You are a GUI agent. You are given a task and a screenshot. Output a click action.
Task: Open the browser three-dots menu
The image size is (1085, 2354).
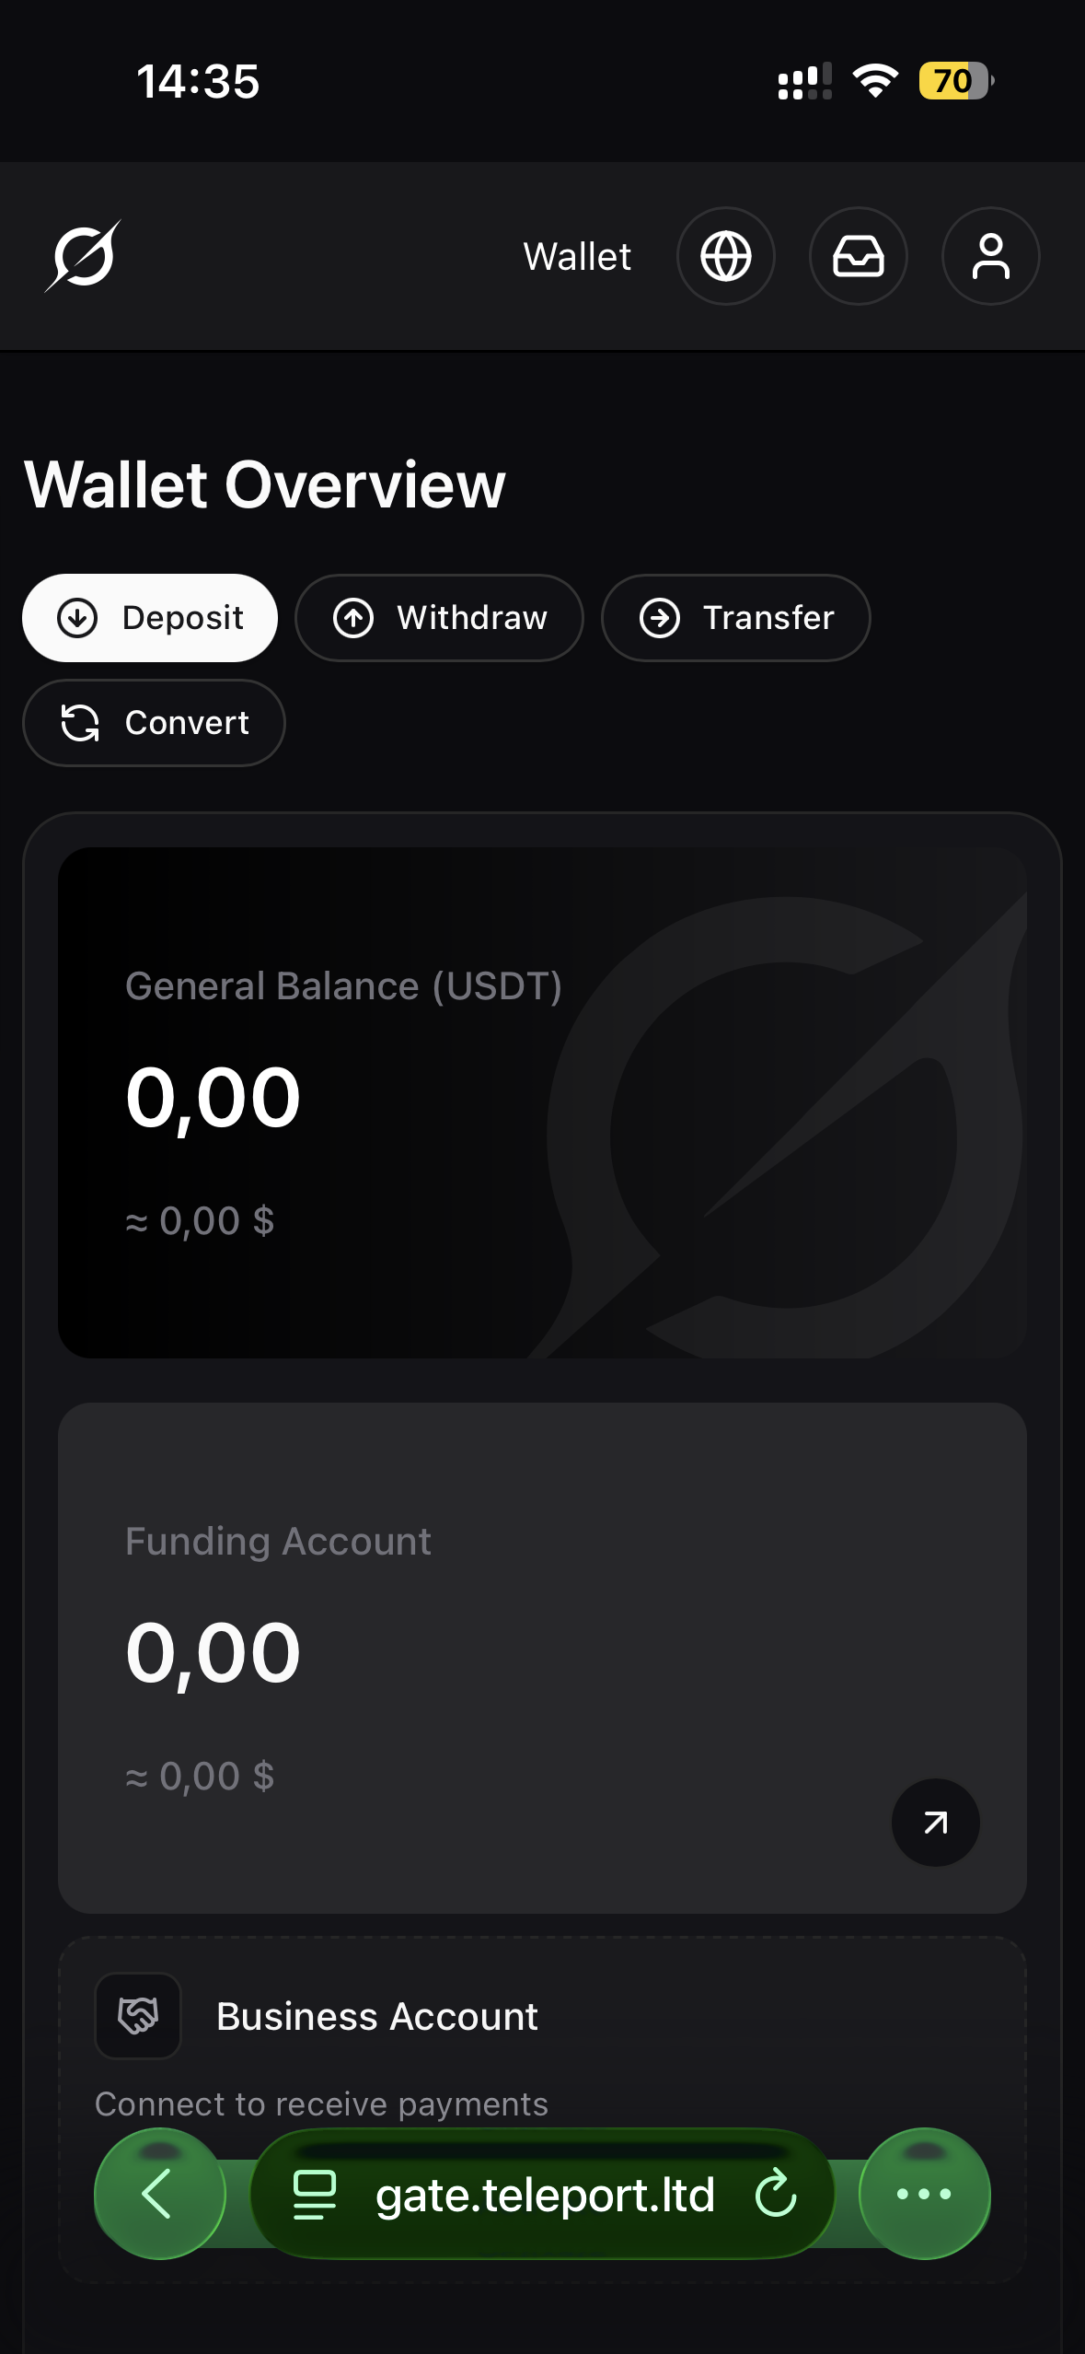coord(924,2193)
